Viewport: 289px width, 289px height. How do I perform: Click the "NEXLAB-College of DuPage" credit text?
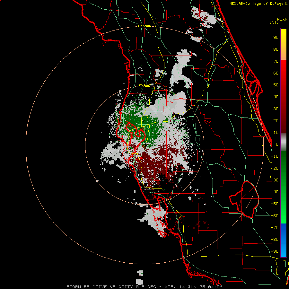click(x=256, y=4)
